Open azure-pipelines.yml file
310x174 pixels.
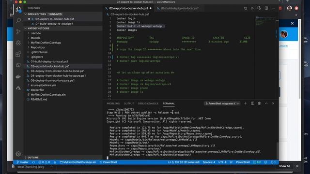(x=43, y=85)
